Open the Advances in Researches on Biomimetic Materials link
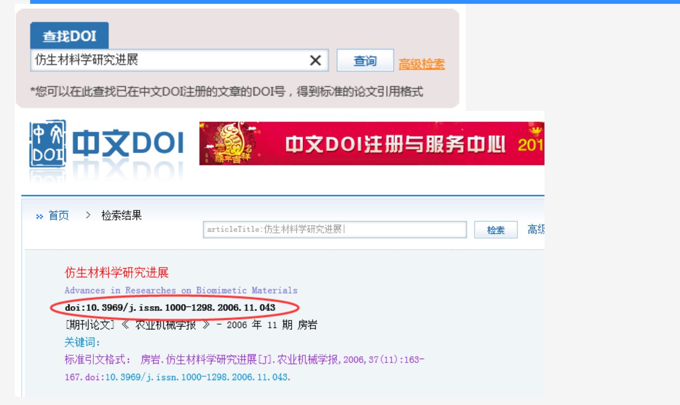This screenshot has height=405, width=680. [x=181, y=290]
